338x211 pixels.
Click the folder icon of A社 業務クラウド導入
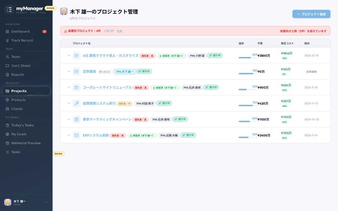[76, 56]
